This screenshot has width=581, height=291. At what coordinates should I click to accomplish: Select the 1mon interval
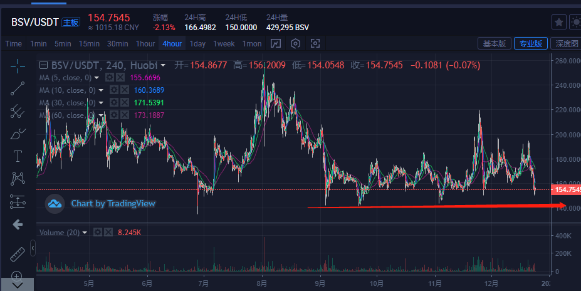pos(252,44)
